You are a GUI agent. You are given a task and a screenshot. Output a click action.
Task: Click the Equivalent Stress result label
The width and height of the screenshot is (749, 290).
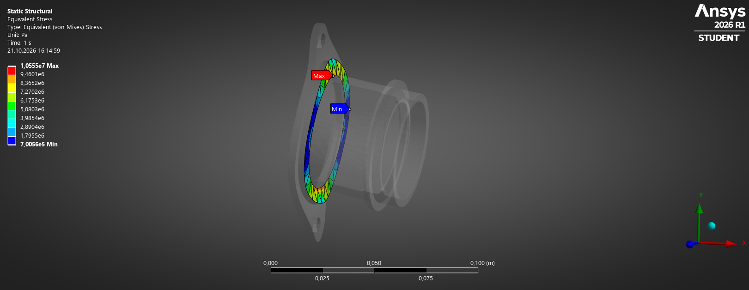point(30,19)
